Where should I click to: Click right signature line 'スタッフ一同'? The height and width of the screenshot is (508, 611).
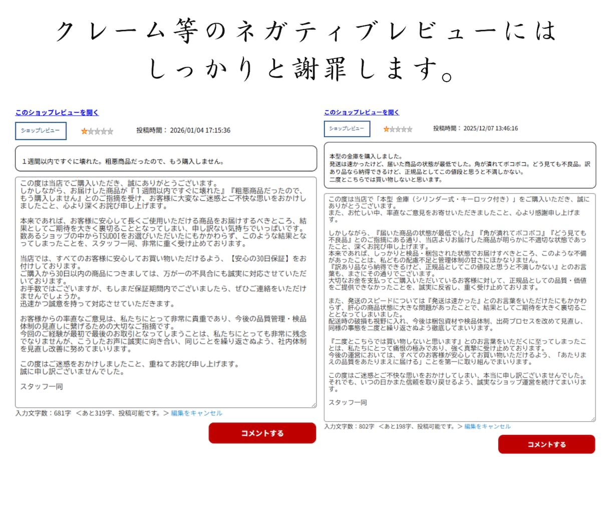click(348, 403)
